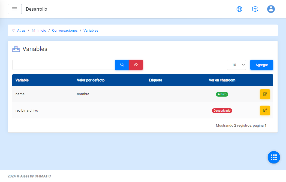This screenshot has width=286, height=182.
Task: Open the user profile avatar
Action: (x=271, y=9)
